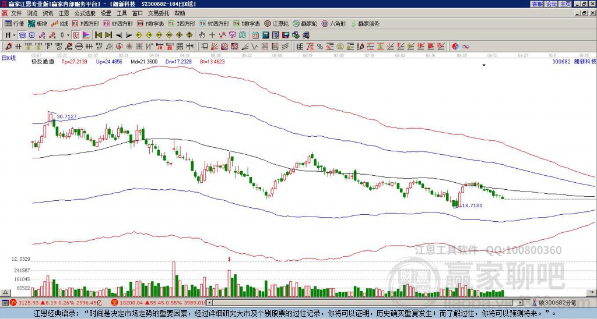This screenshot has height=319, width=597.
Task: Open the 客服 link
Action: pyautogui.click(x=538, y=4)
